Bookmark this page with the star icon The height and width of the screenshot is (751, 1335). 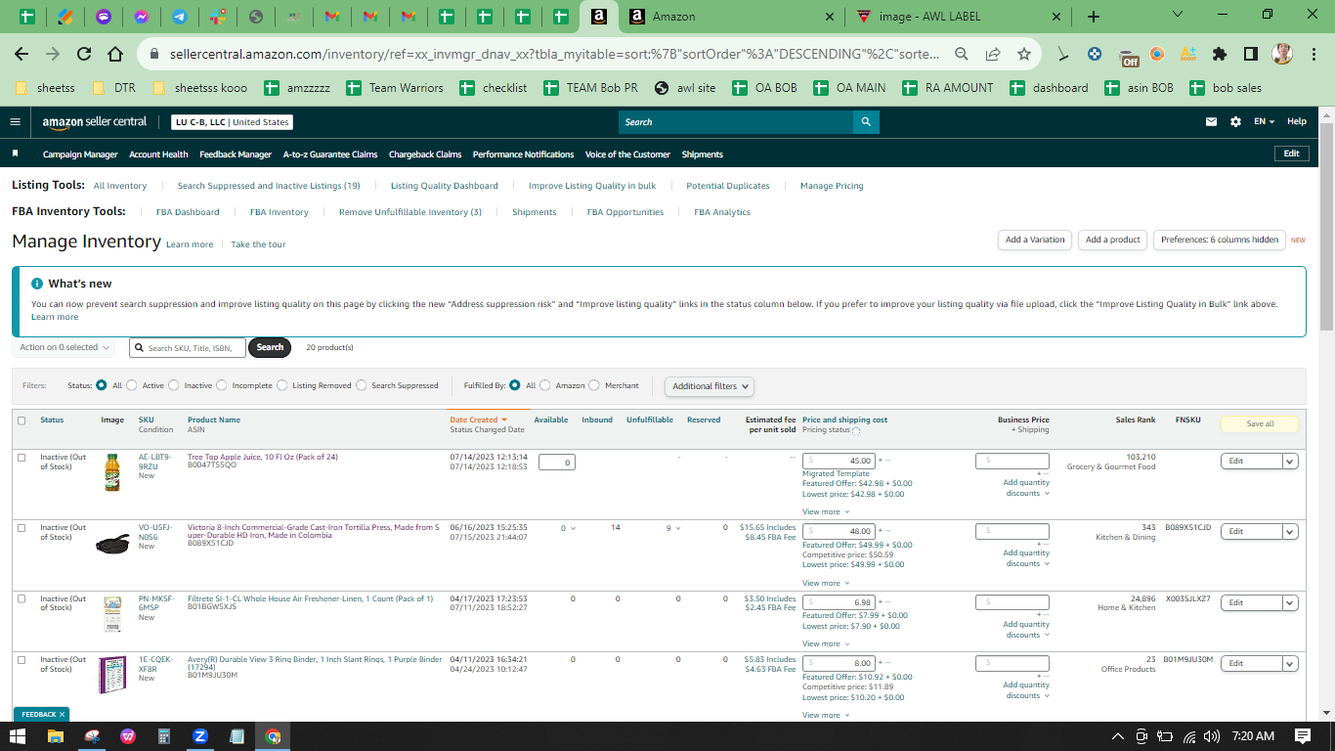tap(1023, 54)
